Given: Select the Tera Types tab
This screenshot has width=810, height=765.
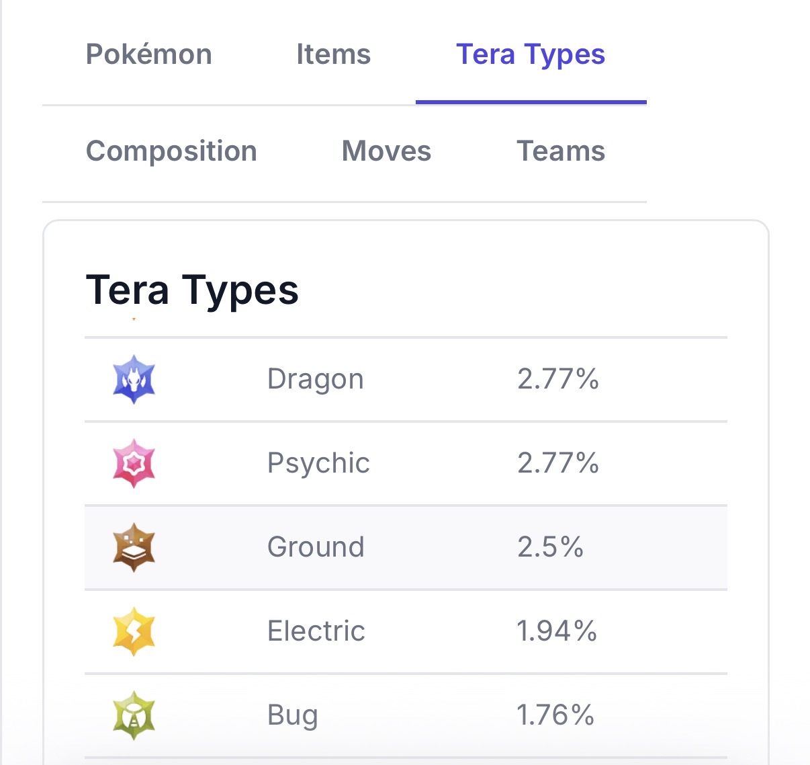Looking at the screenshot, I should (531, 54).
